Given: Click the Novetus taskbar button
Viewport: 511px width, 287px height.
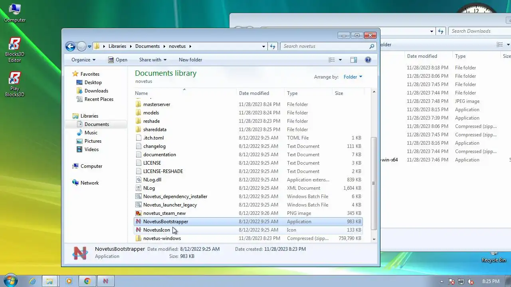Looking at the screenshot, I should [x=105, y=281].
